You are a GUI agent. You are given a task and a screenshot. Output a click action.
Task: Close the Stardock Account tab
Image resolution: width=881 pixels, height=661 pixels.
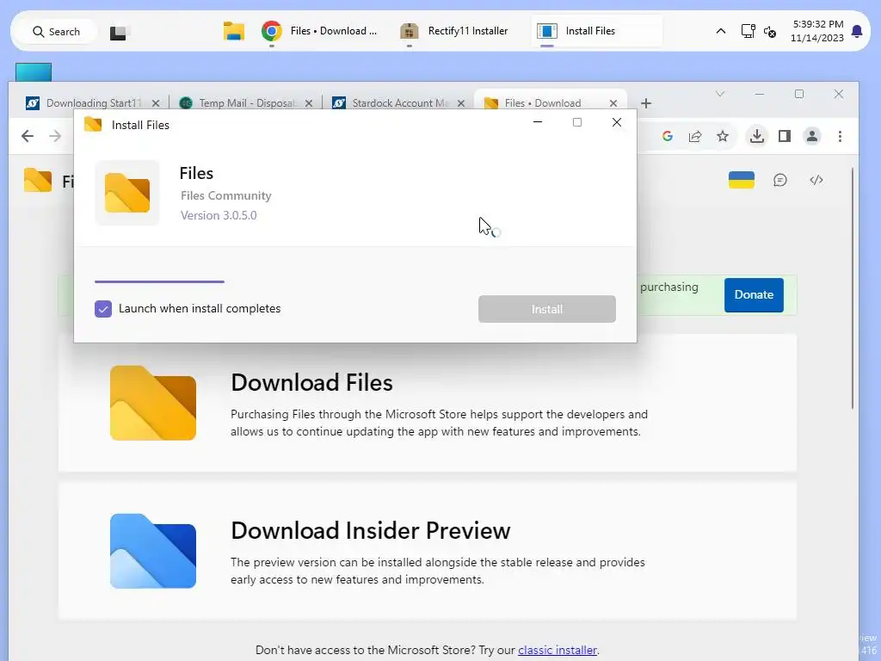461,103
